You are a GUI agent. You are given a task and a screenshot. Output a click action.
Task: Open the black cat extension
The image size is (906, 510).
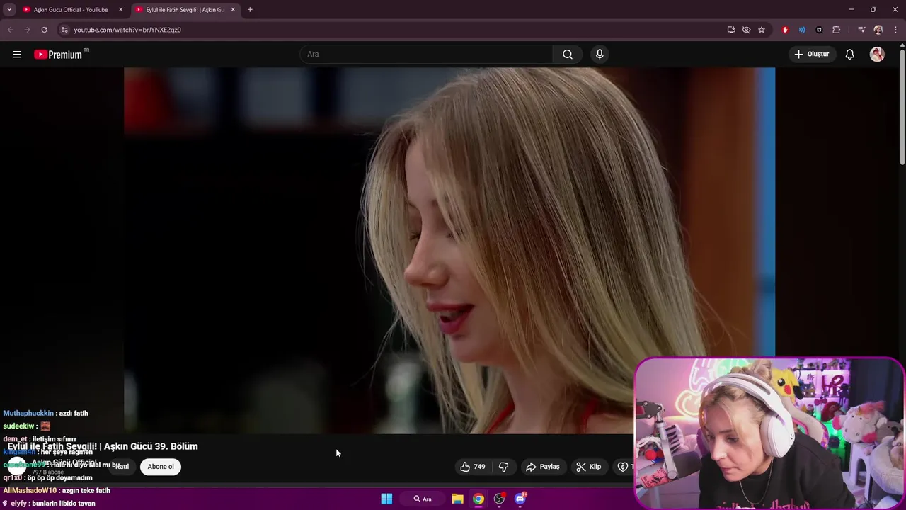click(x=819, y=30)
